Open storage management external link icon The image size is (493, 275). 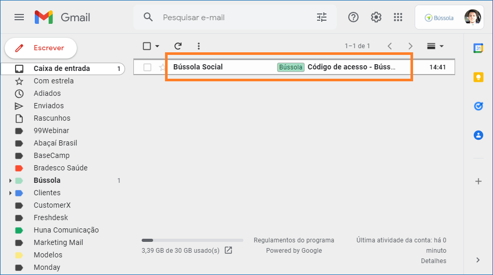[228, 250]
